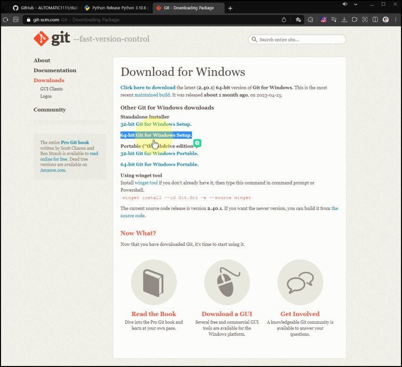The height and width of the screenshot is (367, 402).
Task: Click the video recording toolbar icon
Action: pyautogui.click(x=355, y=20)
